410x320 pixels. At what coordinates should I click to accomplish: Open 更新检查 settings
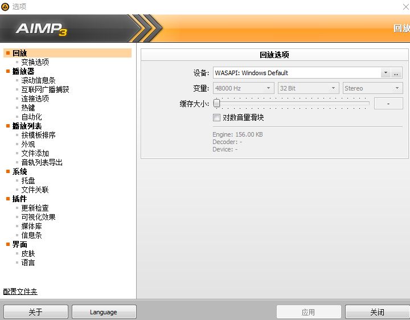click(35, 208)
